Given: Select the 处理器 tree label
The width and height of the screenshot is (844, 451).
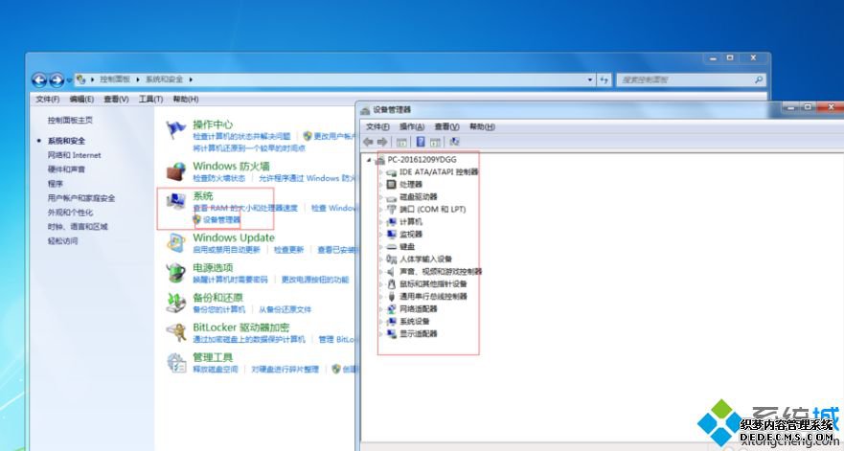Looking at the screenshot, I should click(411, 184).
